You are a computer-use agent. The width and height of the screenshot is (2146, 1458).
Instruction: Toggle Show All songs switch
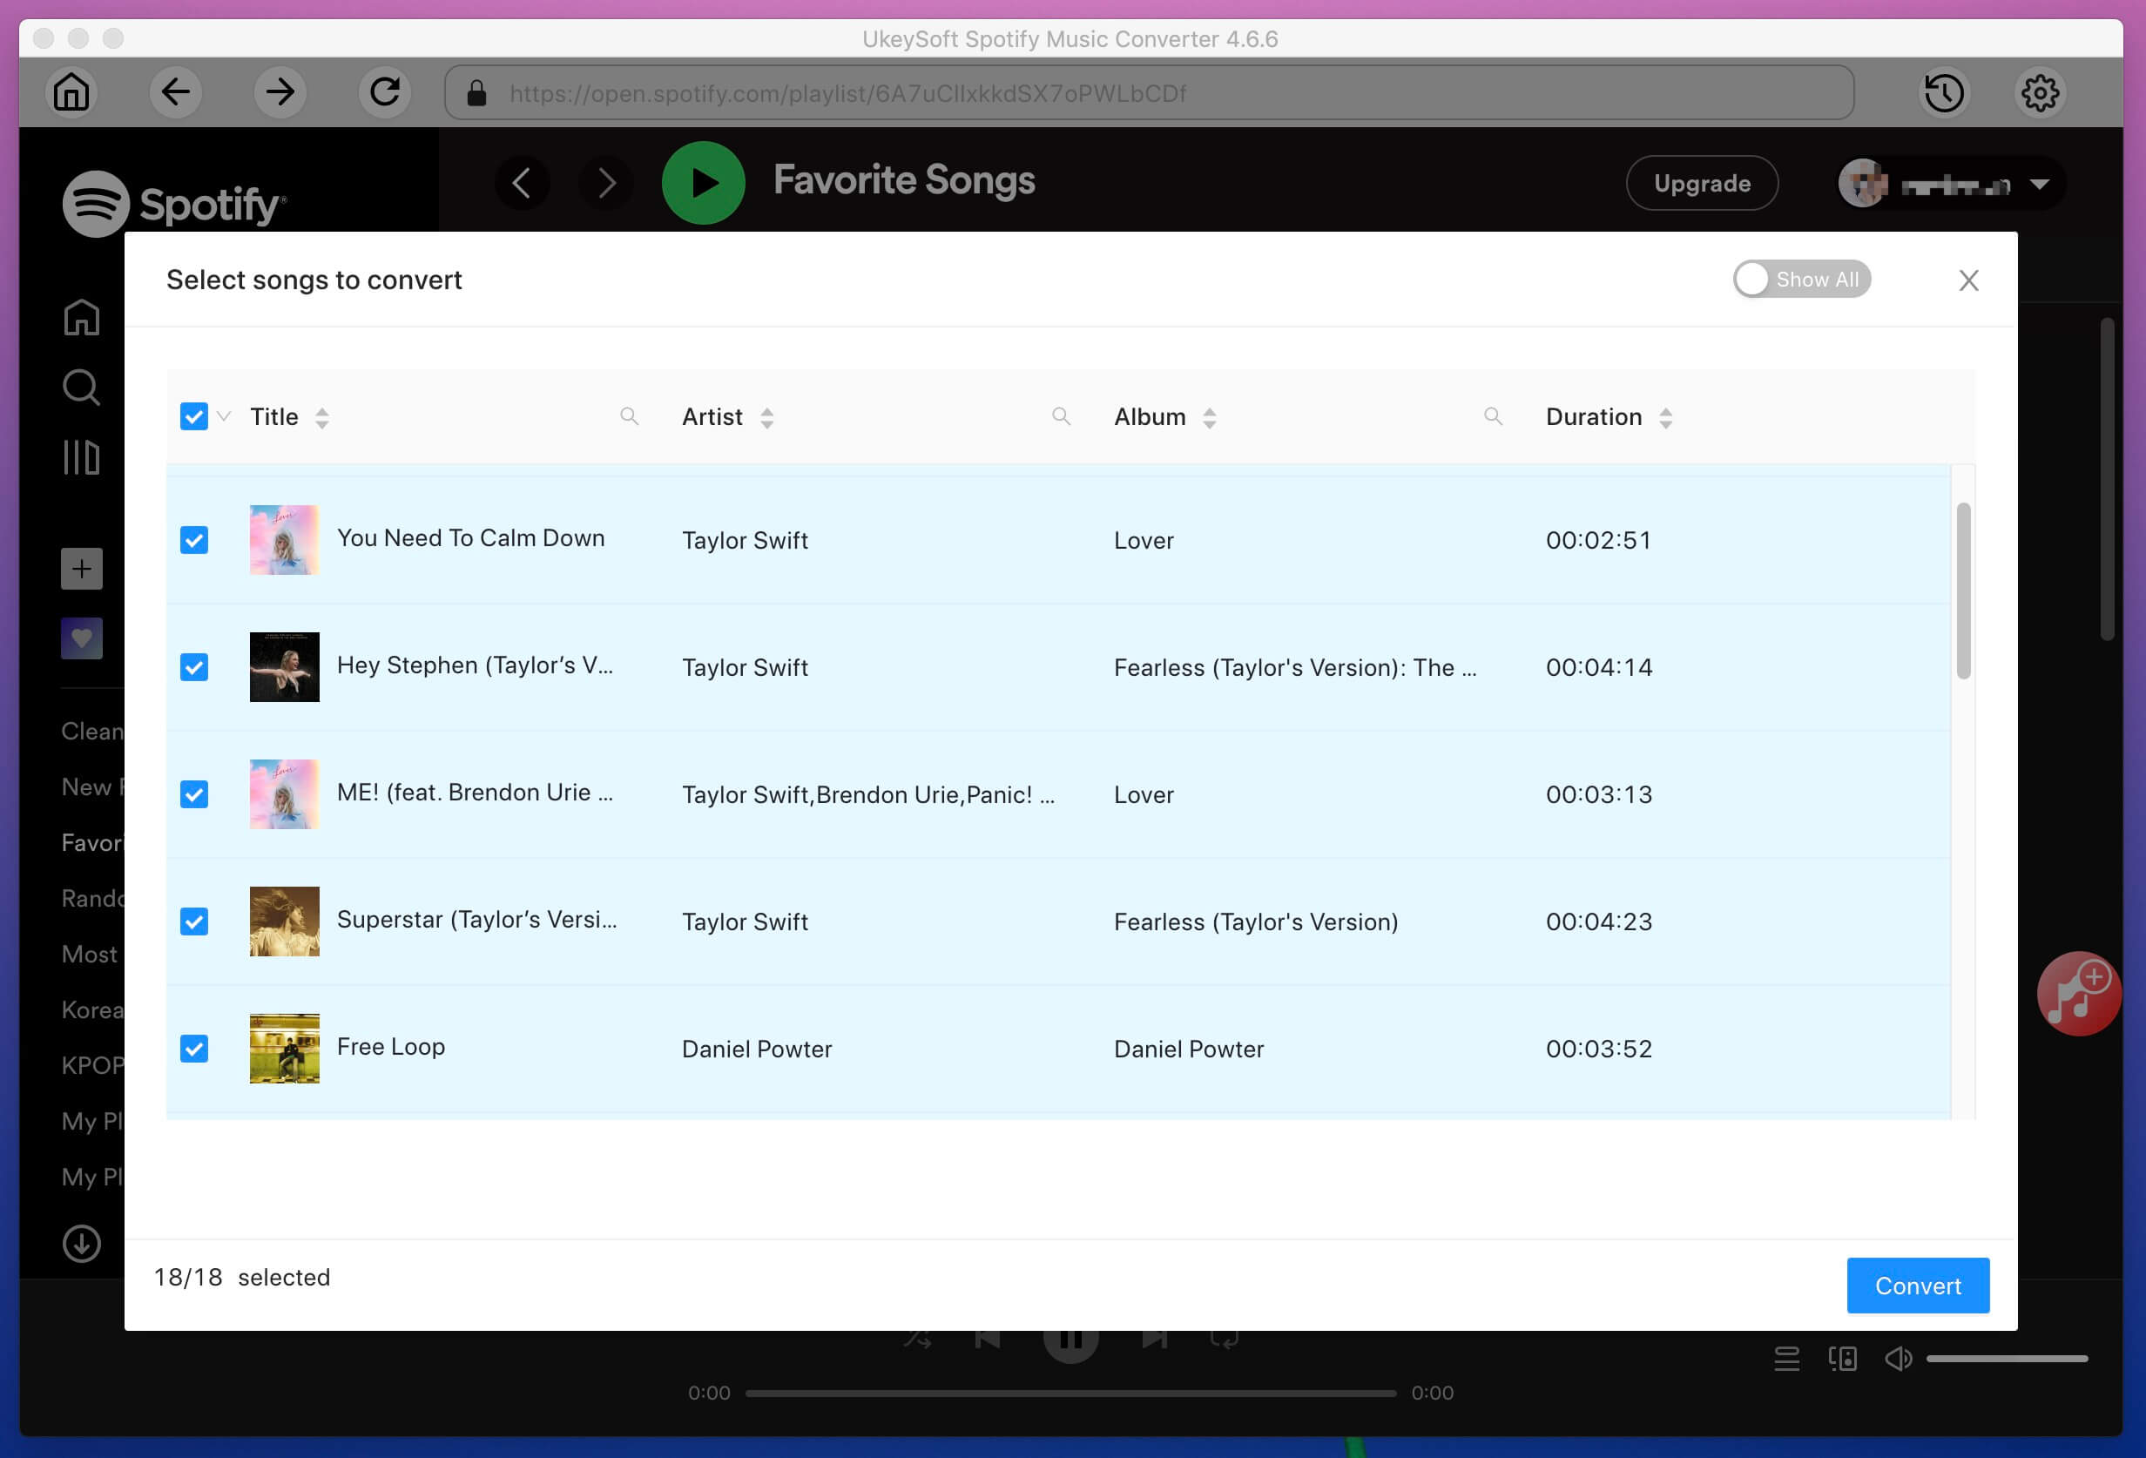(1799, 278)
